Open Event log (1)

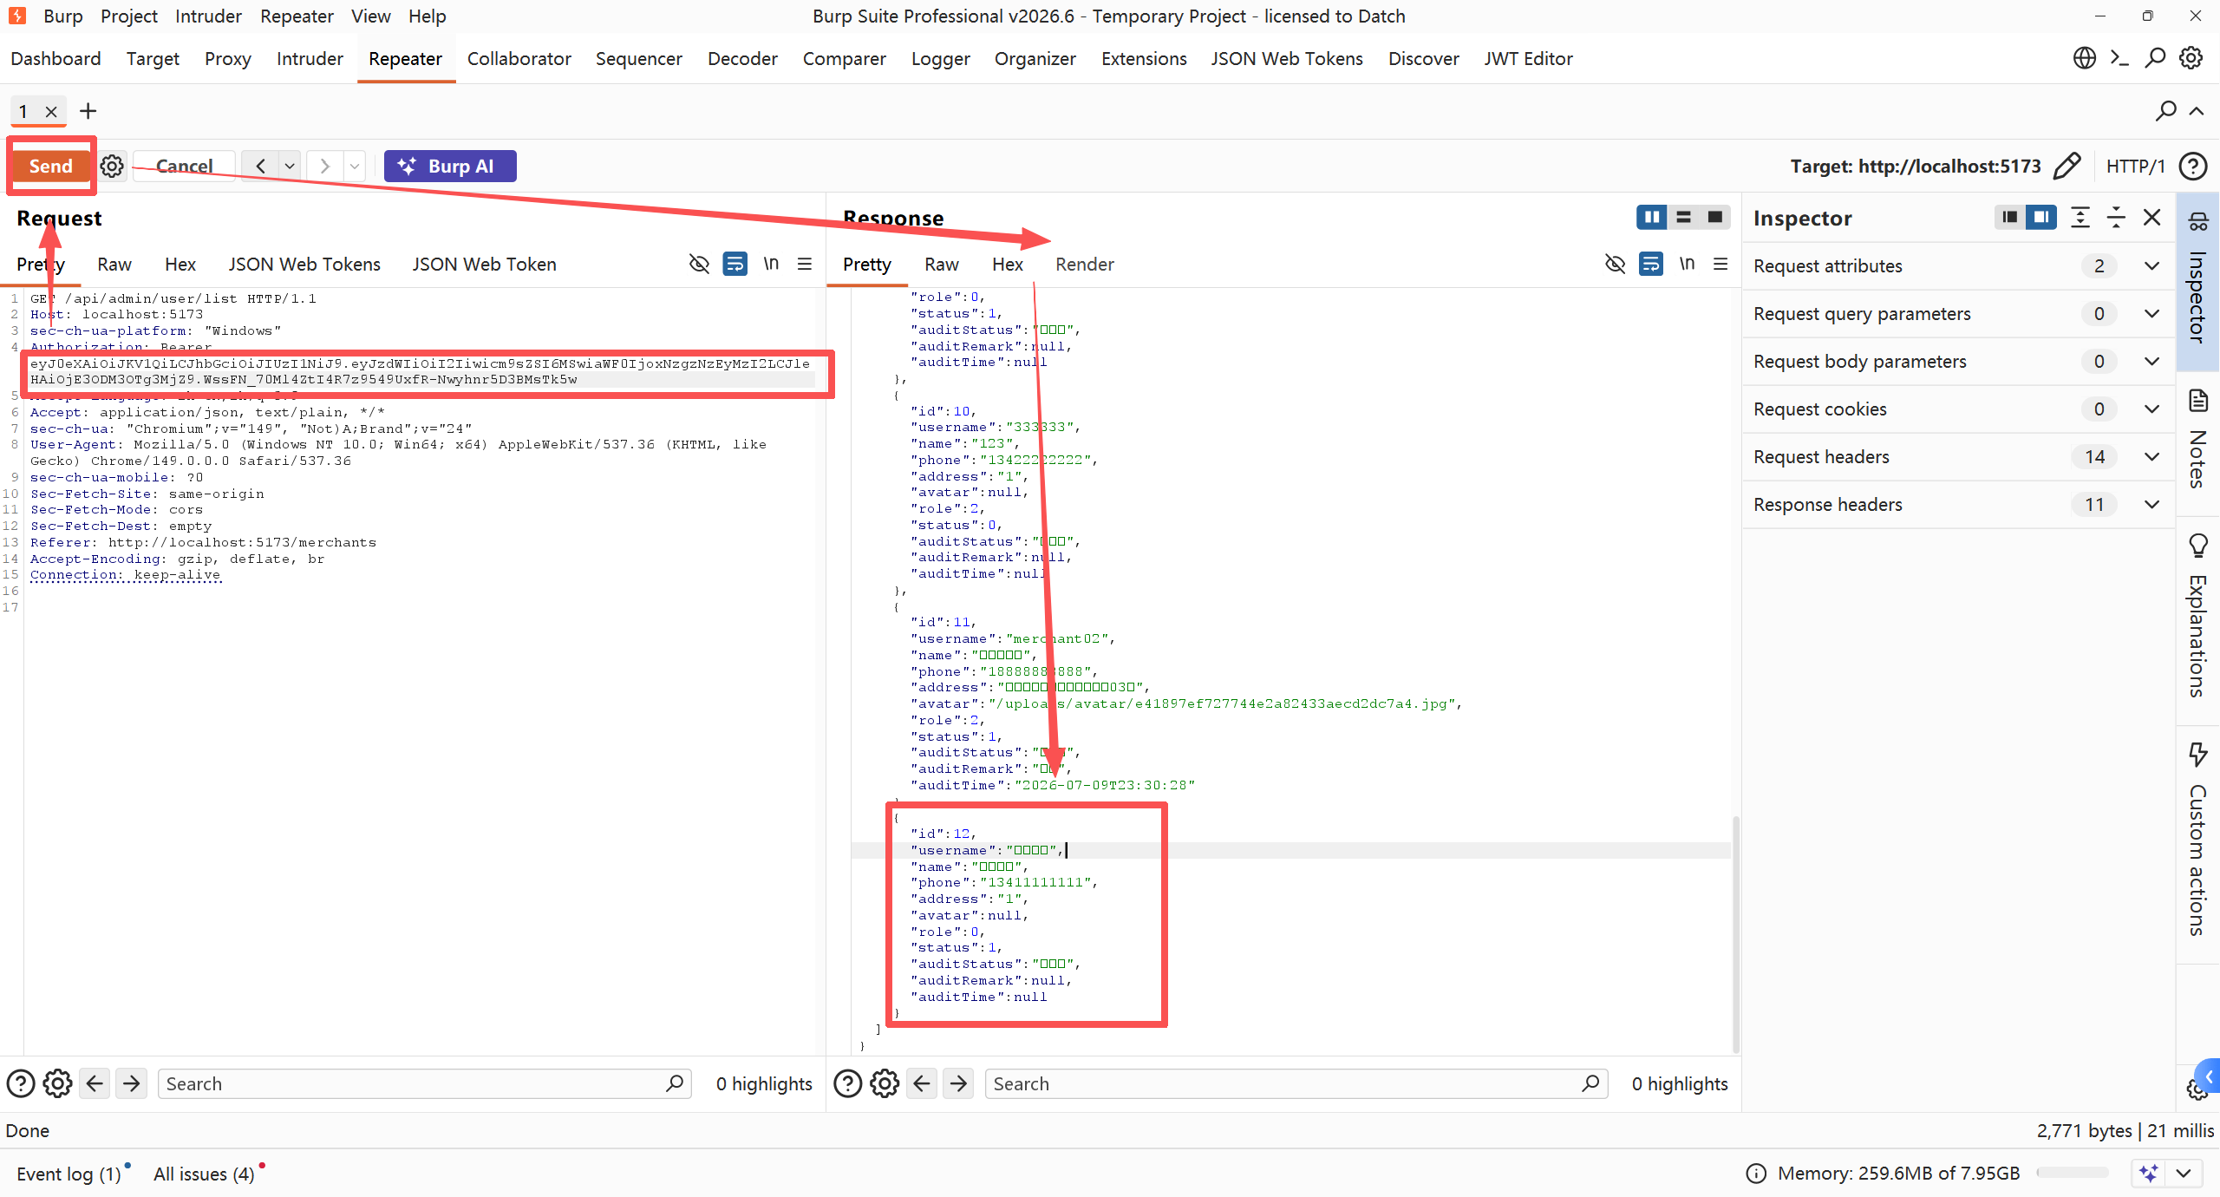[69, 1174]
